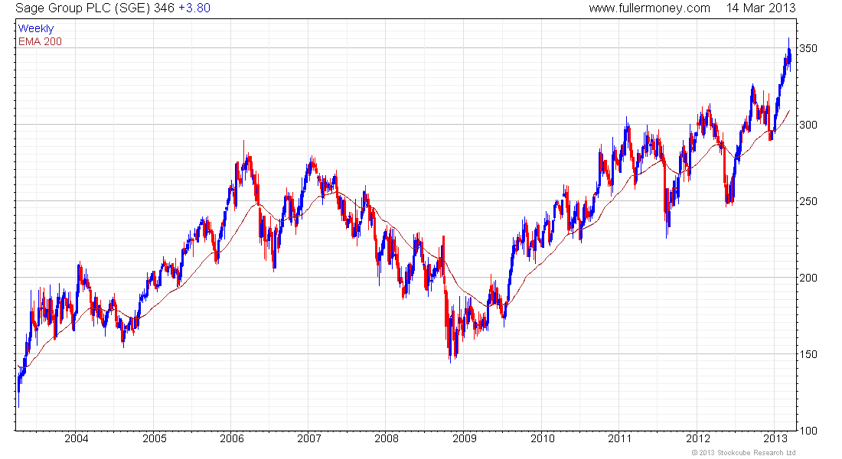The image size is (842, 459).
Task: Click the last price value '346' in the title
Action: pyautogui.click(x=165, y=8)
